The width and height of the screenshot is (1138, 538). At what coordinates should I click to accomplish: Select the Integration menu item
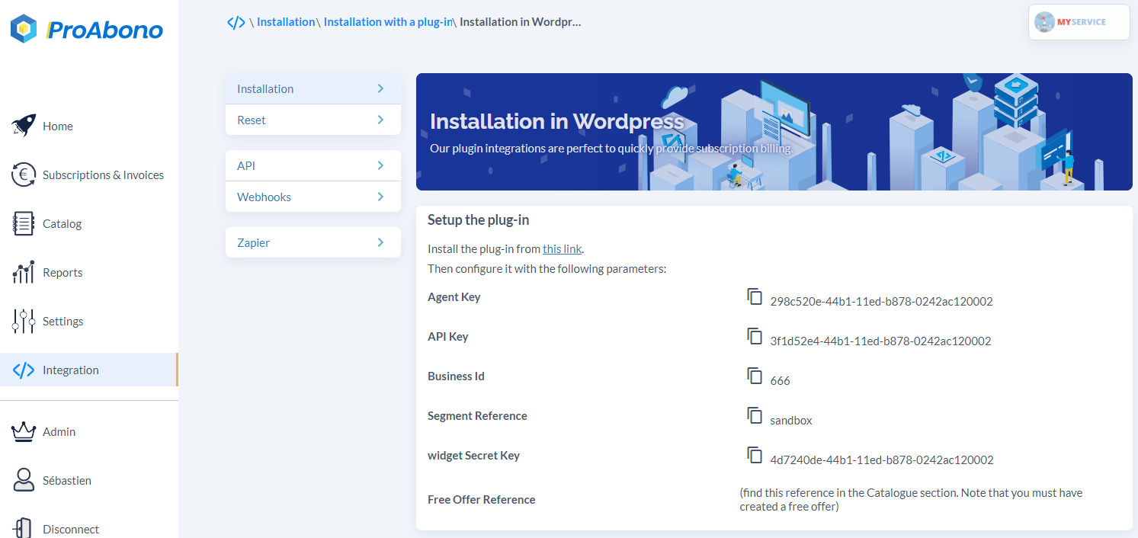(x=89, y=370)
